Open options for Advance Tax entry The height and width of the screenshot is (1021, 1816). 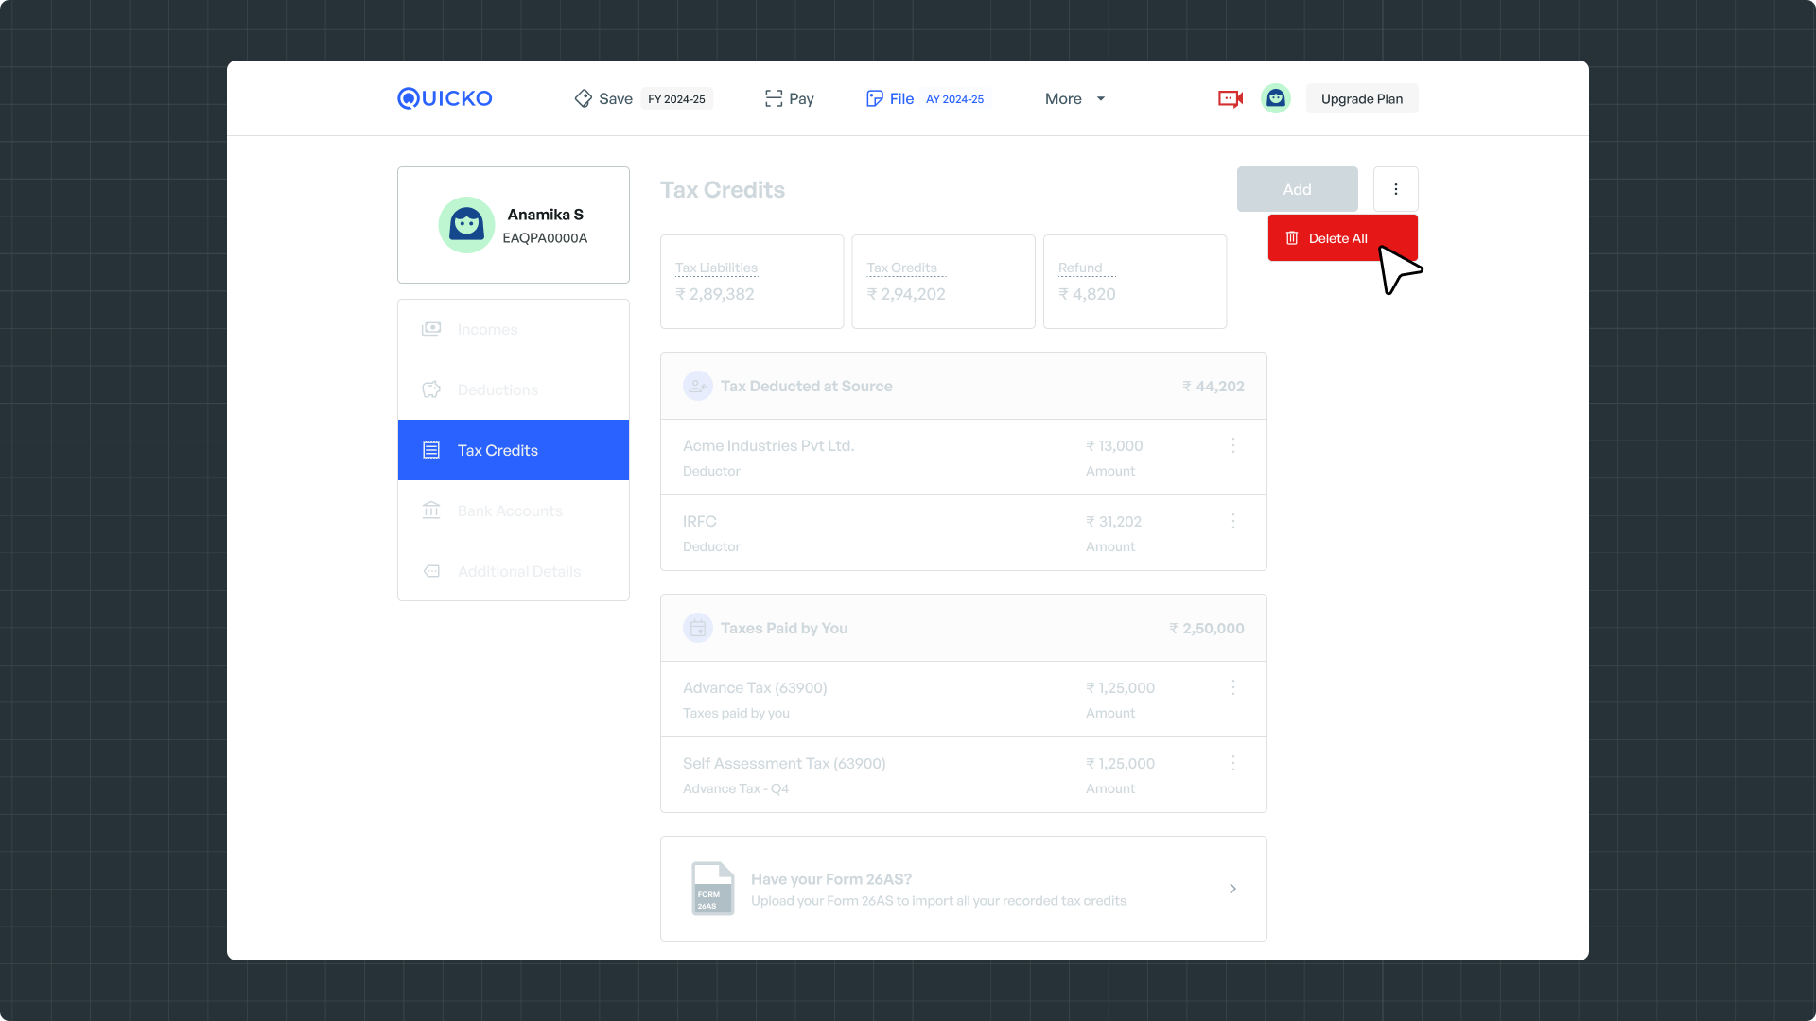coord(1232,687)
